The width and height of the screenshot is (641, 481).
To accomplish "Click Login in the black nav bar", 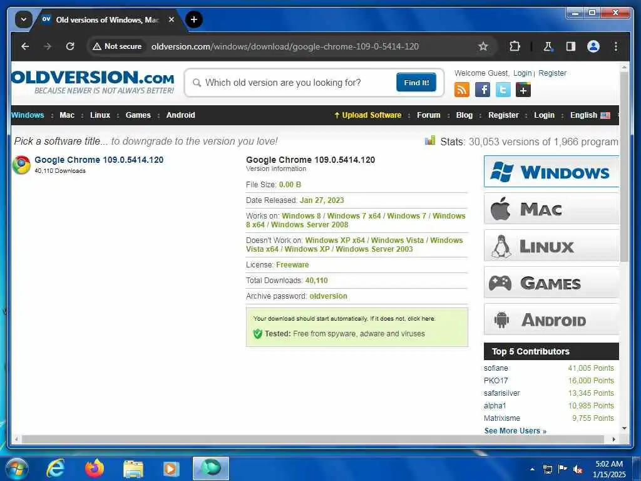I will (544, 115).
